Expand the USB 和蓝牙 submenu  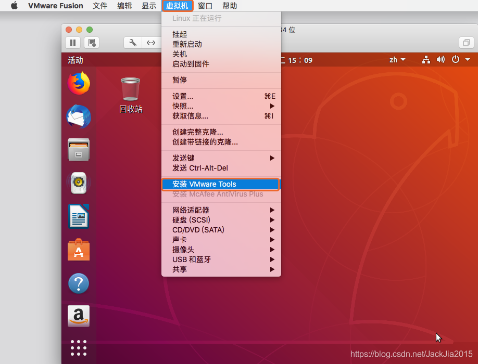[x=221, y=259]
